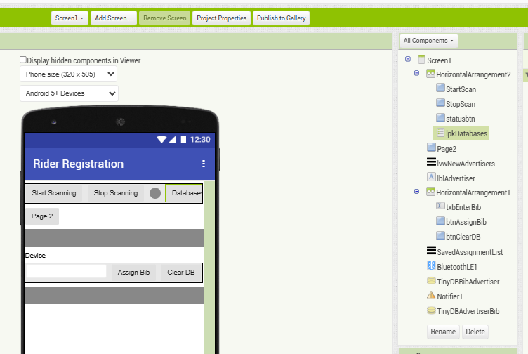Click the lblAdvertiser label icon
528x354 pixels.
tap(431, 178)
